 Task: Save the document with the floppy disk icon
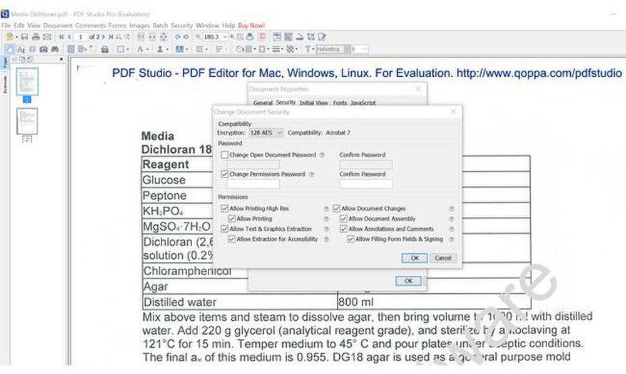[x=24, y=37]
